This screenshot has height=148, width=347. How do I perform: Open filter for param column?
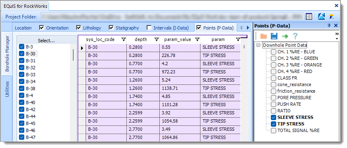pyautogui.click(x=238, y=39)
